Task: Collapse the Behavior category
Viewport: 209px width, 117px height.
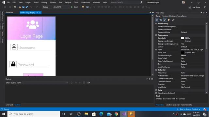Action: pyautogui.click(x=156, y=70)
